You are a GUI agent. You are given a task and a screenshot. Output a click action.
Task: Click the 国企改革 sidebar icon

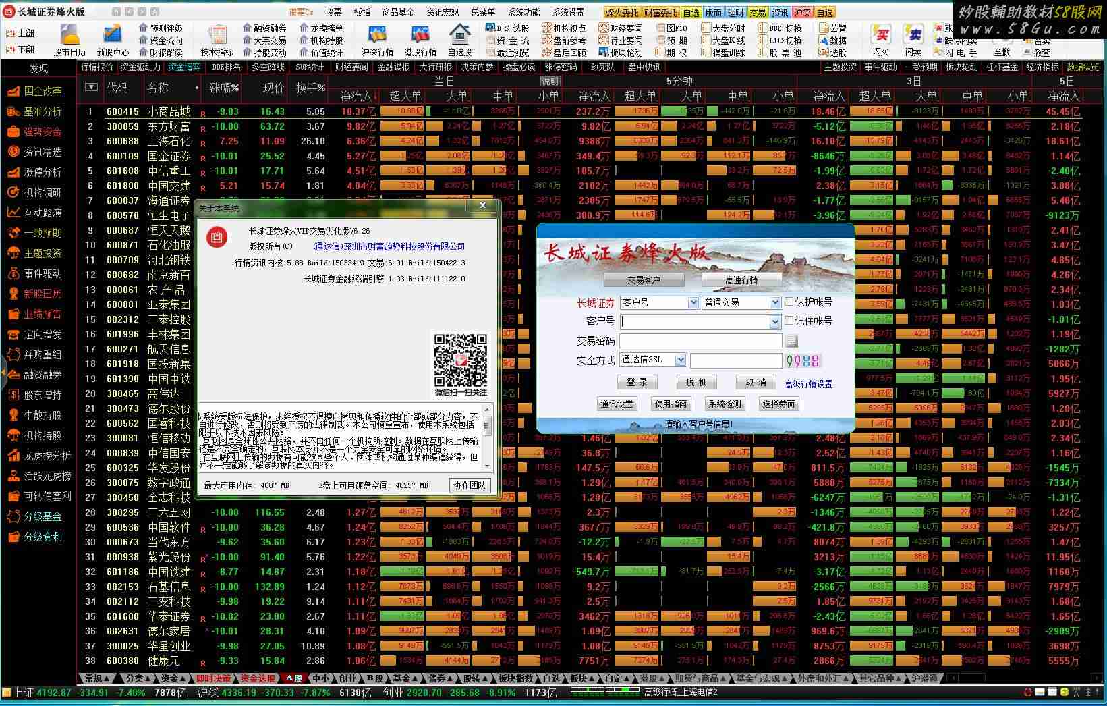pyautogui.click(x=13, y=91)
